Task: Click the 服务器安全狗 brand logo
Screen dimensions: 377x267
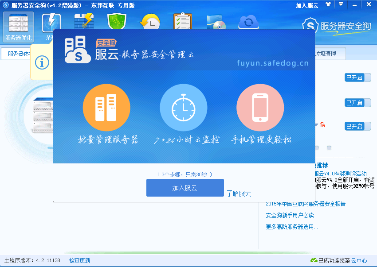Action: click(x=337, y=26)
